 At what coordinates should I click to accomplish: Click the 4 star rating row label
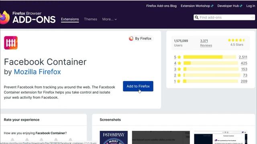point(177,63)
